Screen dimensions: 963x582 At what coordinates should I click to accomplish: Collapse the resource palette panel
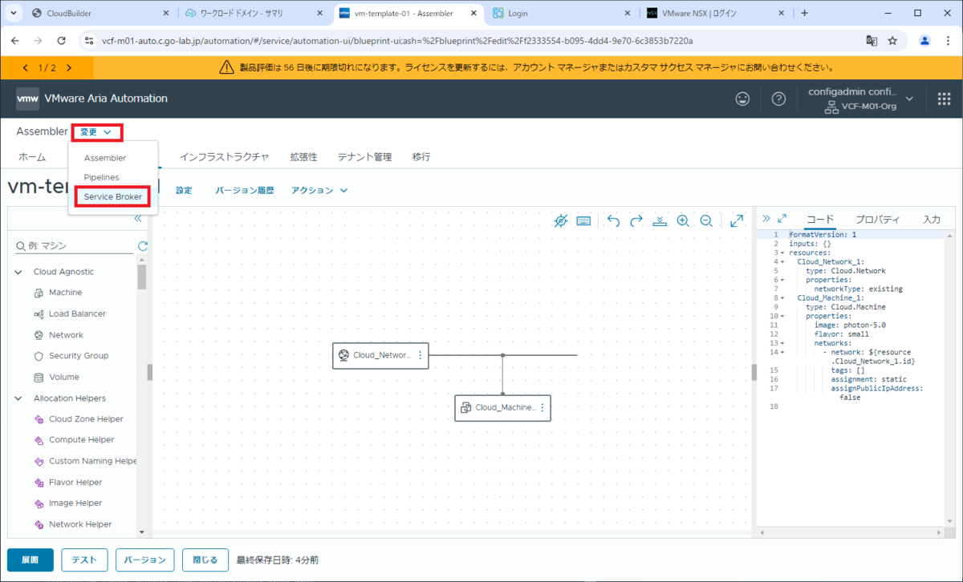pos(137,218)
